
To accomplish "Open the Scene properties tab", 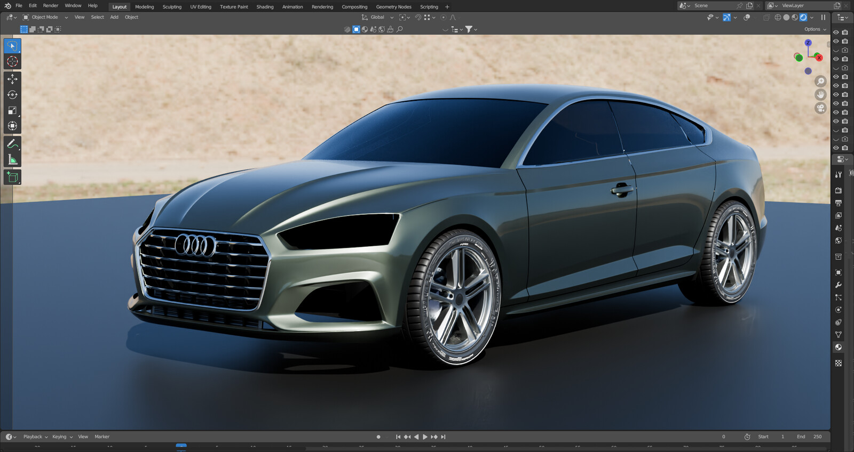I will pos(839,228).
